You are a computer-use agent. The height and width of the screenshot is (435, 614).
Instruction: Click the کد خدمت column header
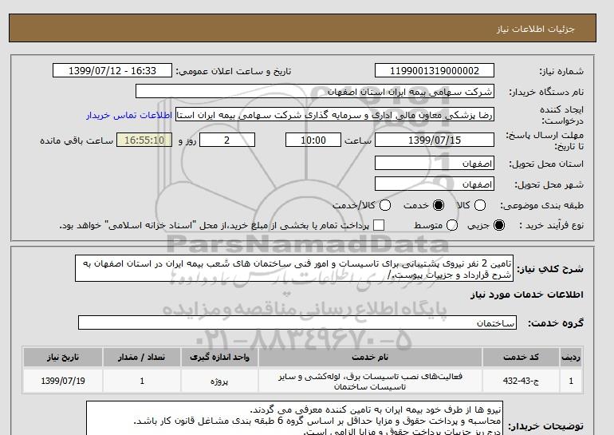[521, 357]
